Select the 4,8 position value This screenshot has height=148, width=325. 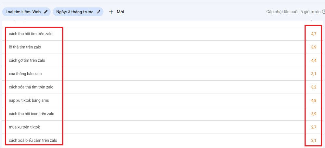[x=314, y=101]
